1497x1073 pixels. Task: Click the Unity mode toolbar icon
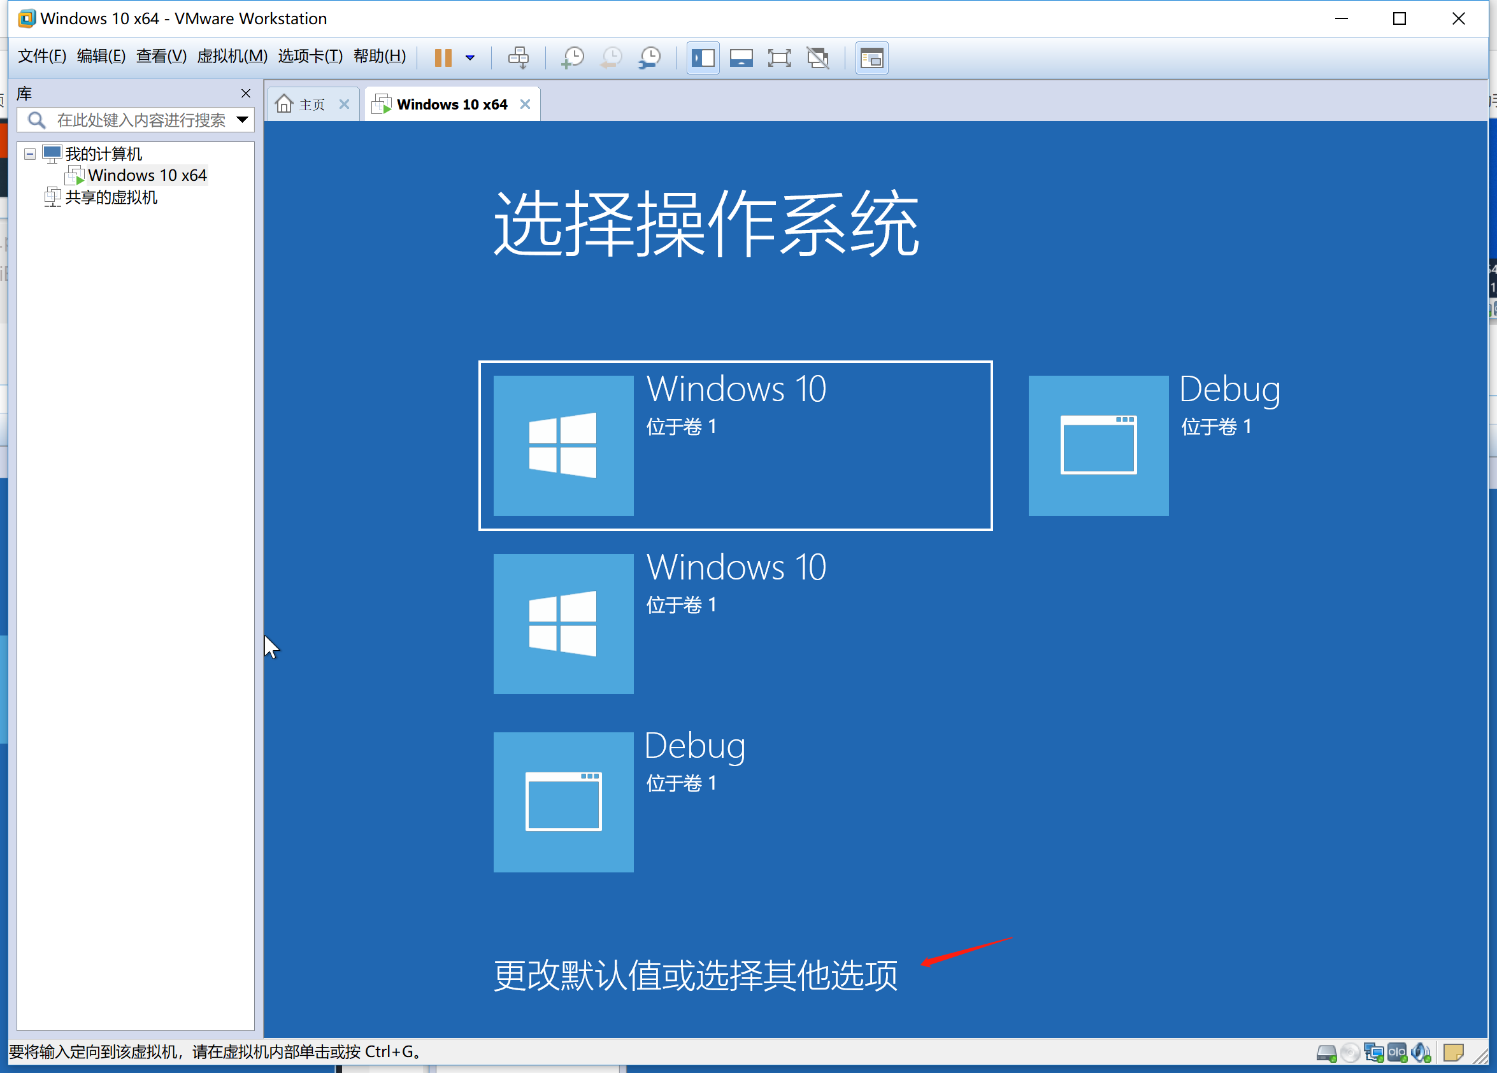click(x=819, y=58)
